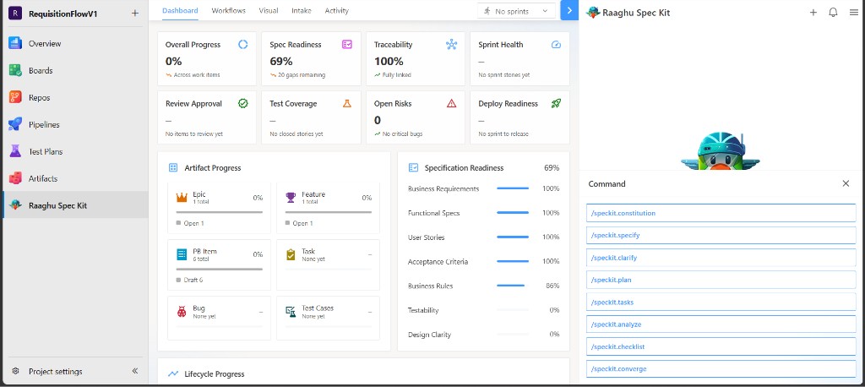Open the hamburger menu in Raaghu panel

pyautogui.click(x=853, y=12)
